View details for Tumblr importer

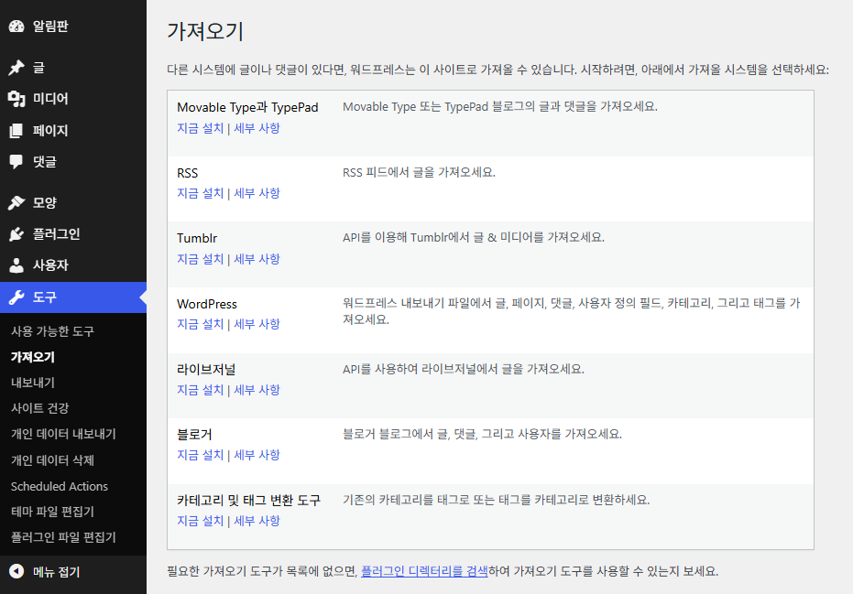click(257, 259)
